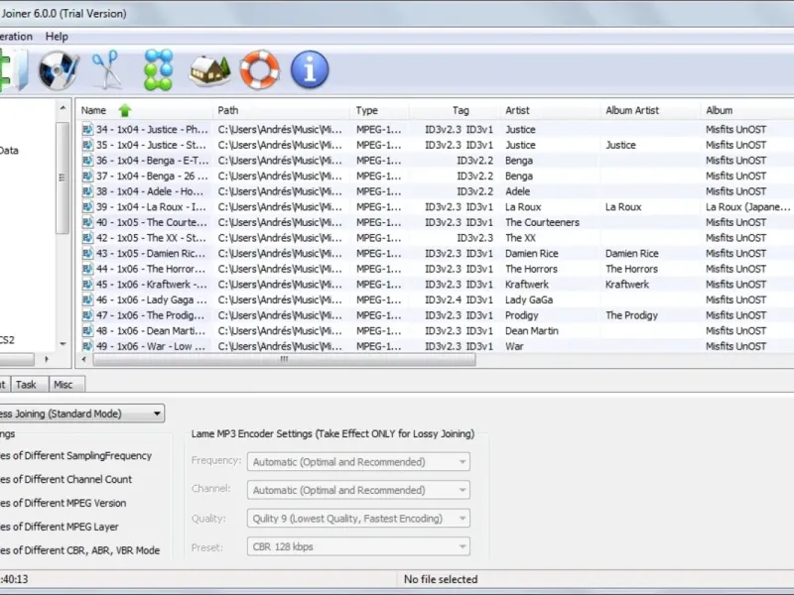Select file 47 - 1x06 - The Prodig...
Screen dimensions: 794x595
151,315
